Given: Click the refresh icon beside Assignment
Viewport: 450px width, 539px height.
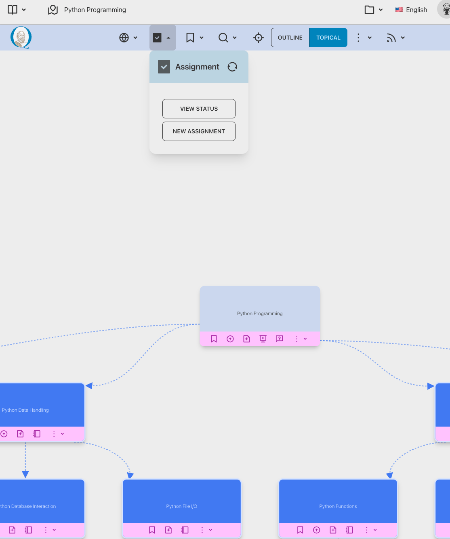Looking at the screenshot, I should click(232, 67).
